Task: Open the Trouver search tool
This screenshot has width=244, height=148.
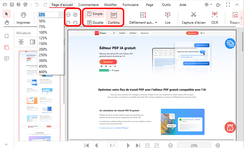Action: 235,18
